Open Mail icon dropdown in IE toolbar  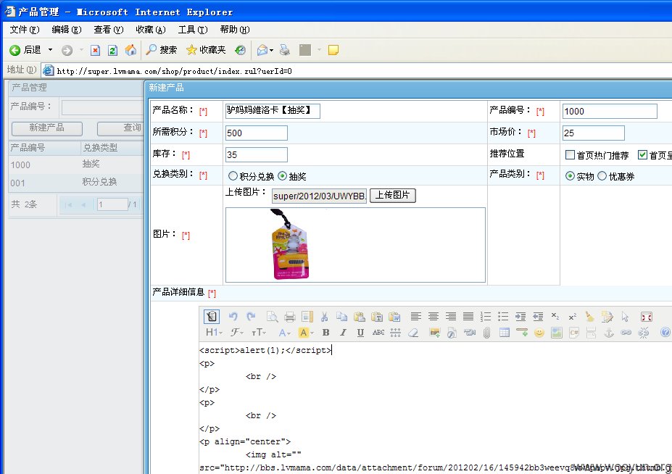pyautogui.click(x=272, y=51)
